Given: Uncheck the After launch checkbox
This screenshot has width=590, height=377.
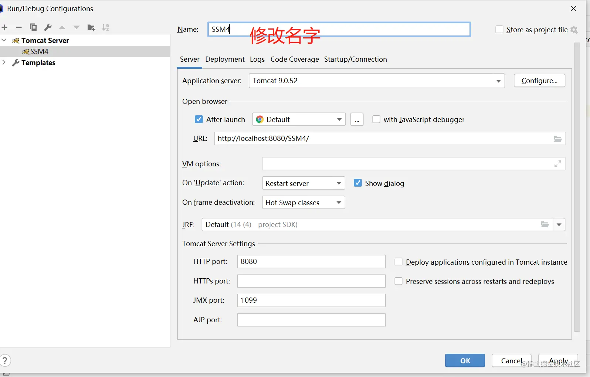Looking at the screenshot, I should pyautogui.click(x=199, y=119).
